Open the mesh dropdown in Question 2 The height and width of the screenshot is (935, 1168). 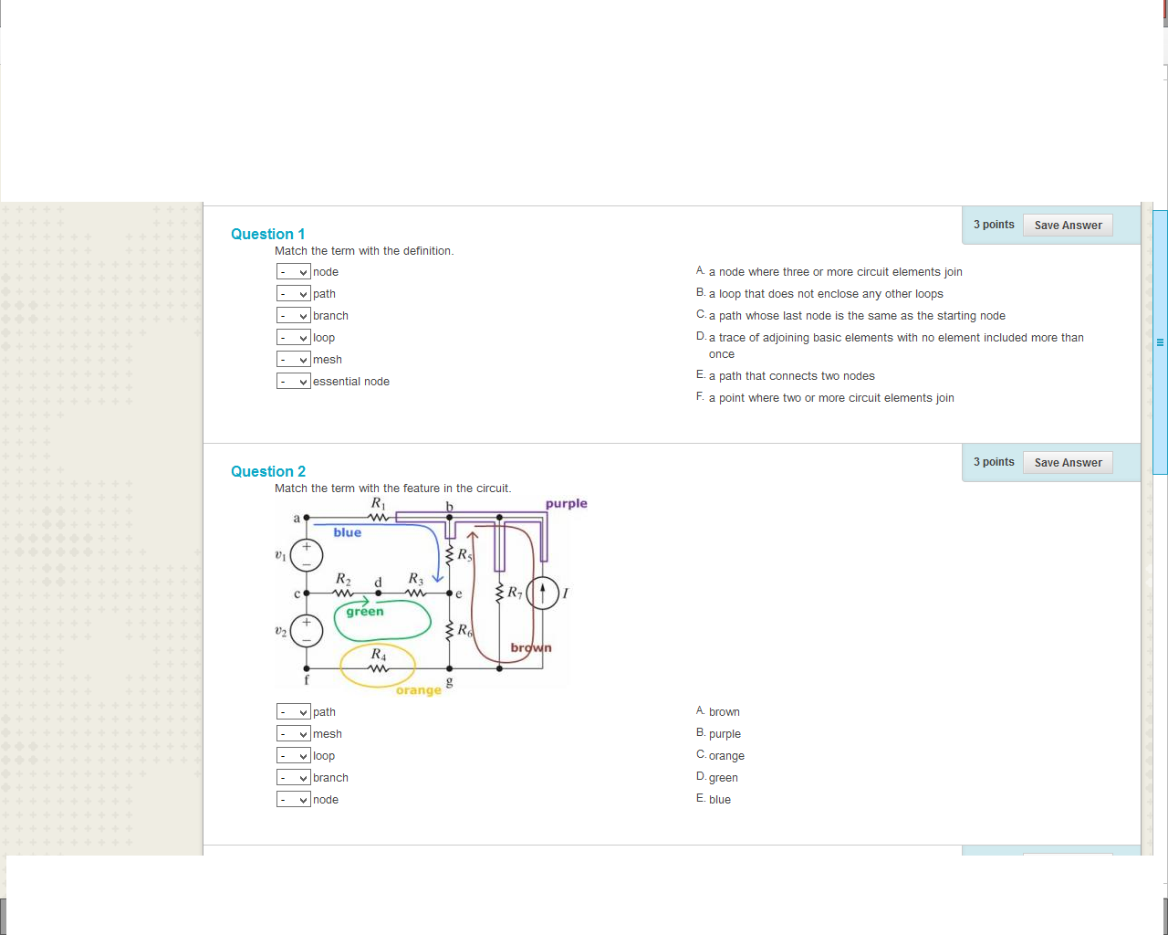point(292,733)
